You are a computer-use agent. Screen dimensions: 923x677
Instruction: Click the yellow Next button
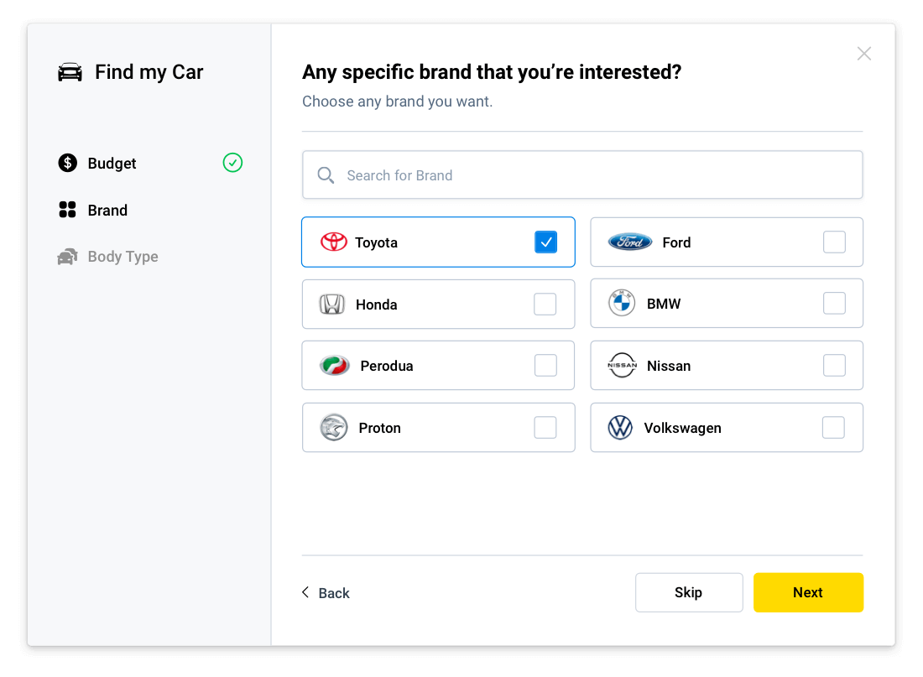coord(808,593)
